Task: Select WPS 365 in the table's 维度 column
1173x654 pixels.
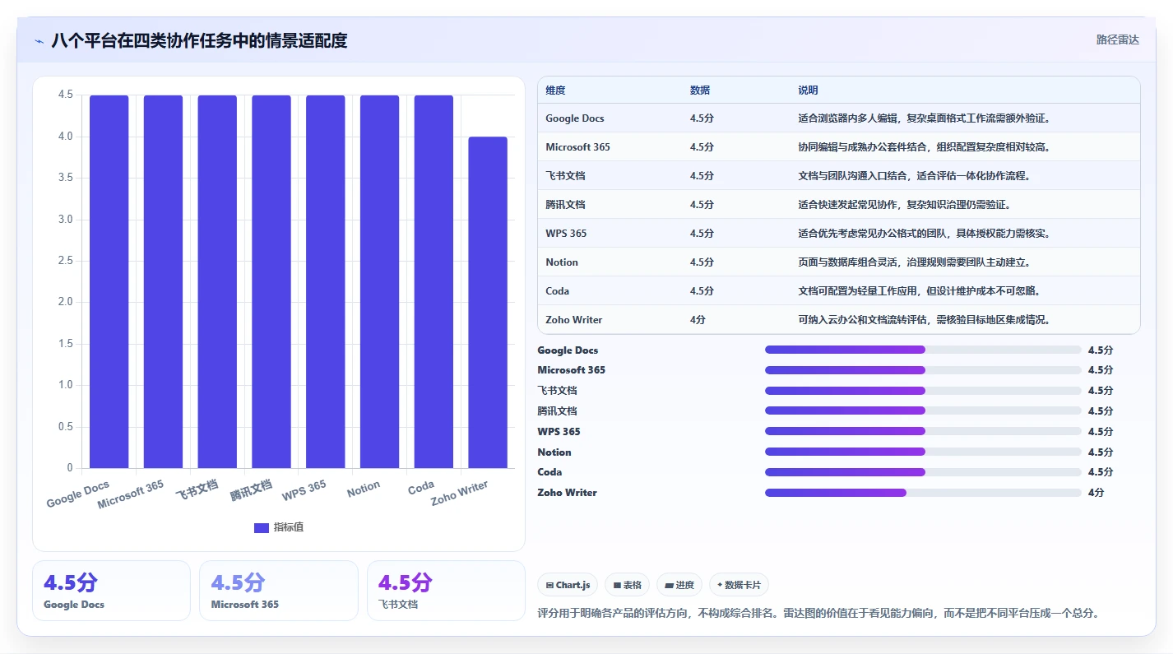Action: (566, 234)
